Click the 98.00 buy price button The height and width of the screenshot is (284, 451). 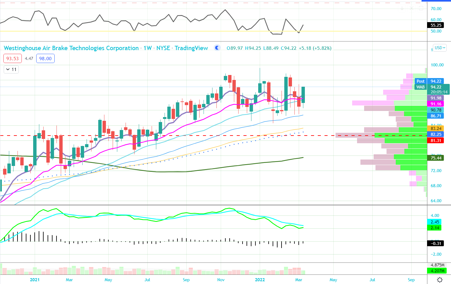(x=45, y=58)
